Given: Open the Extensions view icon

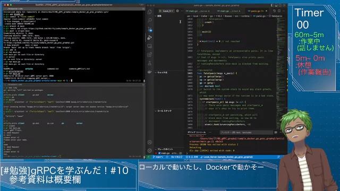Looking at the screenshot, I should [150, 55].
